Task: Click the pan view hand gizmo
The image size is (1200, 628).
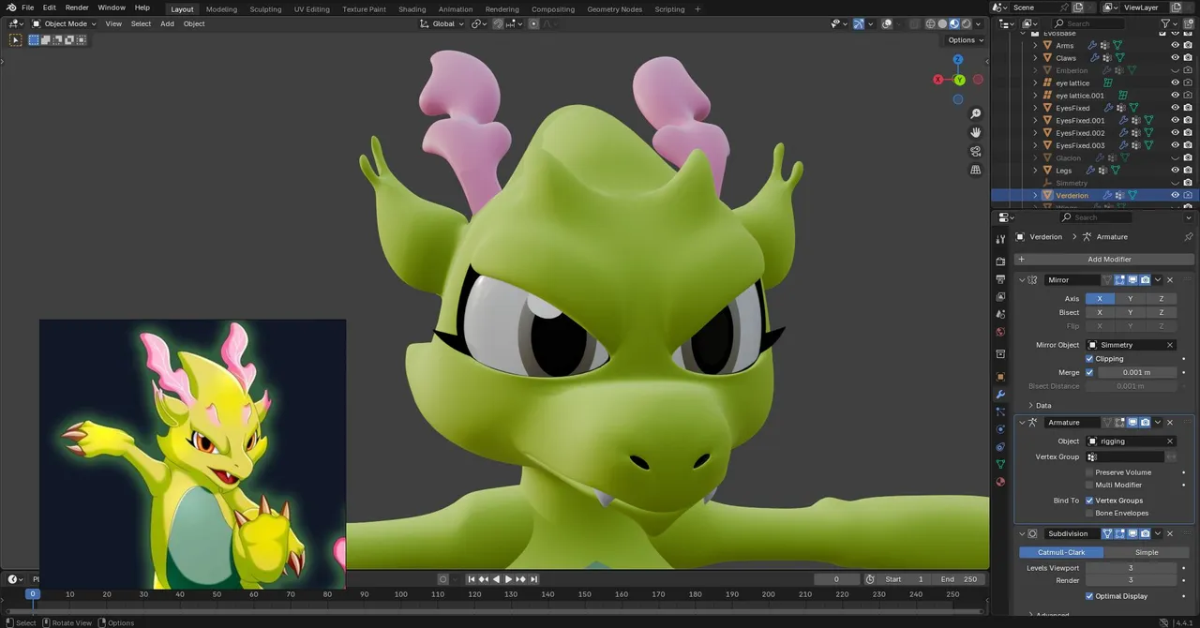Action: (x=976, y=132)
